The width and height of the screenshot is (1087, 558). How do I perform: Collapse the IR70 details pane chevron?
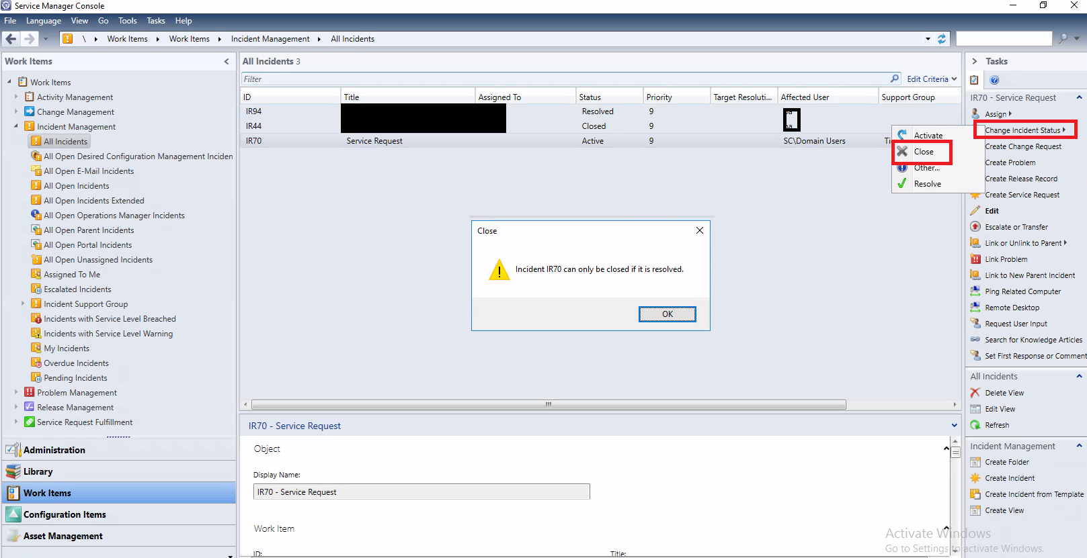954,426
